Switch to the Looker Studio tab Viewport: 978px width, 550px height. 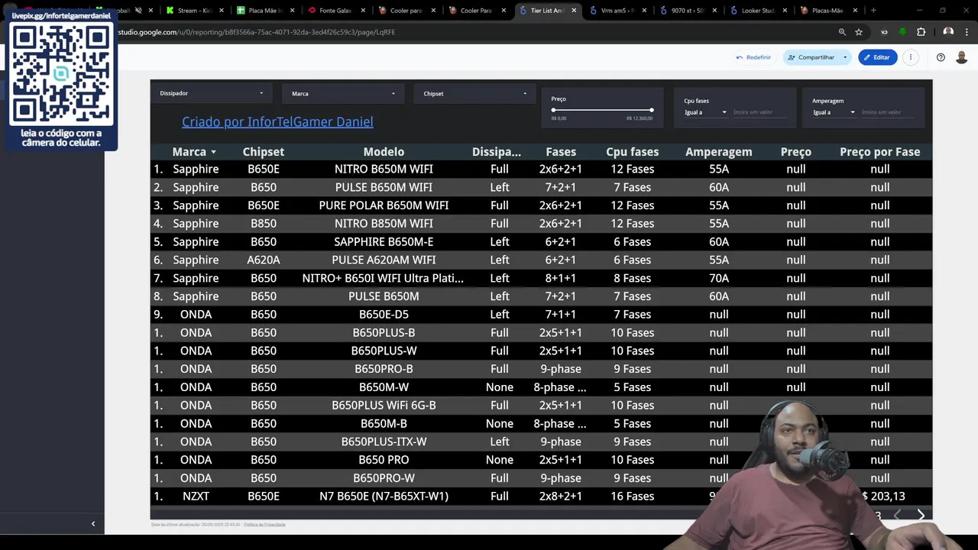tap(758, 11)
